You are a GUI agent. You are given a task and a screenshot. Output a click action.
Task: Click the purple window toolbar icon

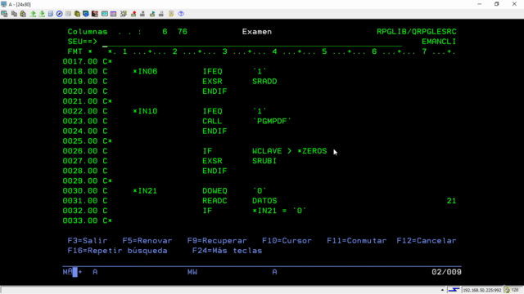114,14
